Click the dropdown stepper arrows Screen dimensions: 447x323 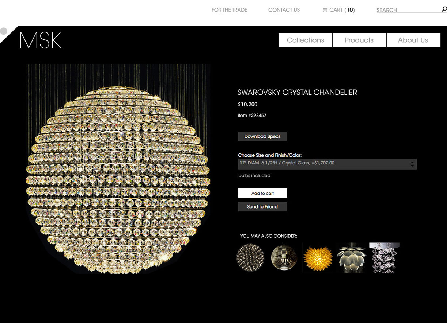(x=412, y=164)
